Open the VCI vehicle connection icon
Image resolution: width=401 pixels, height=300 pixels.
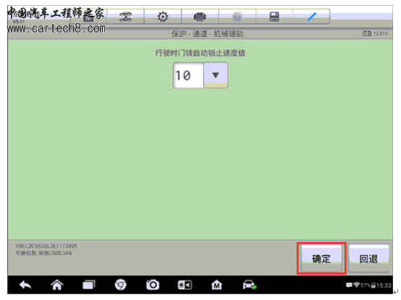tap(249, 285)
